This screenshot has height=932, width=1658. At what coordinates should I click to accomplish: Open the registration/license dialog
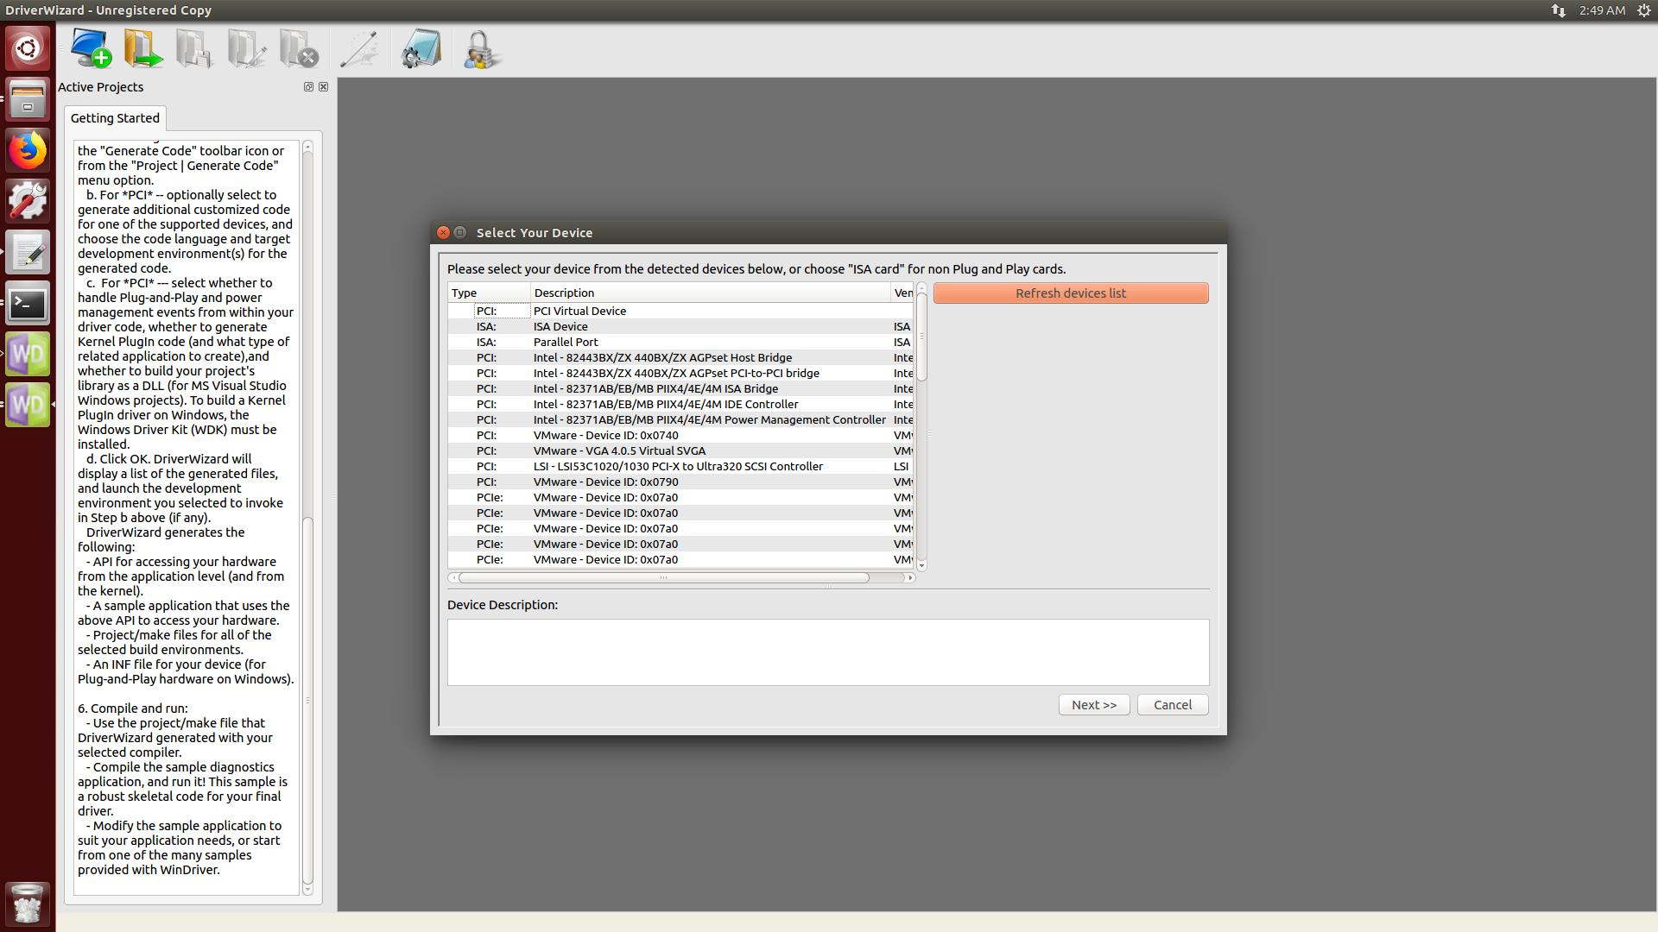[x=479, y=49]
